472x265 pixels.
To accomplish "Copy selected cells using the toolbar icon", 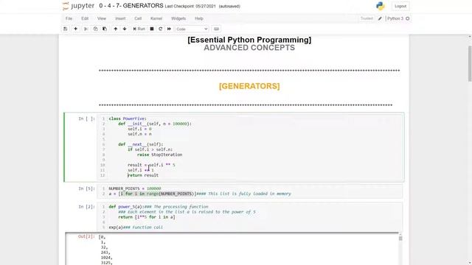I will click(95, 29).
